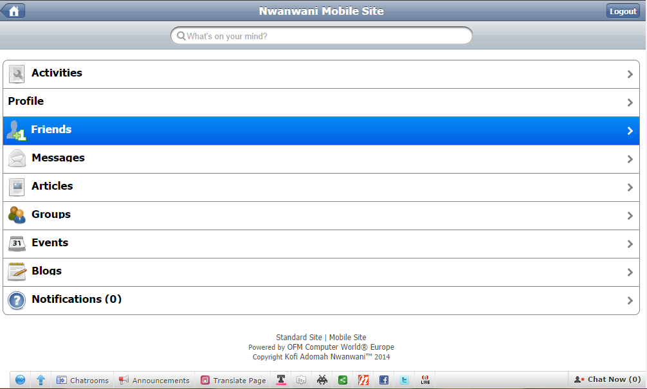Viewport: 647px width, 389px height.
Task: Click the search magnifier icon
Action: click(181, 36)
